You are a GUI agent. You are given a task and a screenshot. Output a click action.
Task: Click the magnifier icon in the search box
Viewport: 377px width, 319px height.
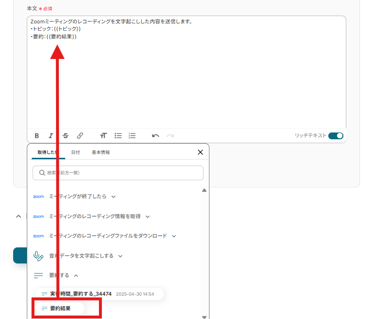(x=42, y=173)
